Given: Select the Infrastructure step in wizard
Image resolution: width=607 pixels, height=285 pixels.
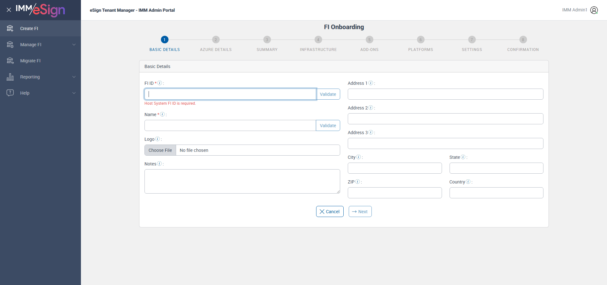Looking at the screenshot, I should pos(318,40).
